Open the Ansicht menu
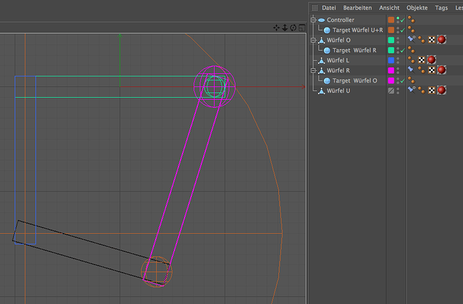This screenshot has height=304, width=463. (x=389, y=8)
